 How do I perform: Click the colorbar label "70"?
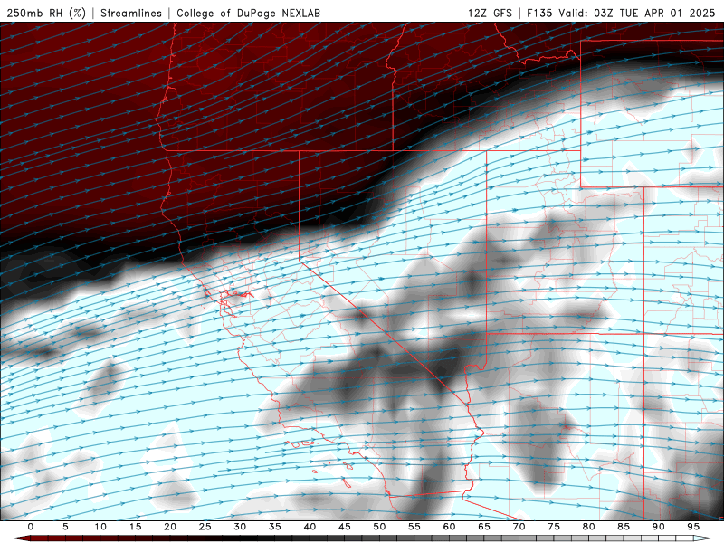tap(519, 527)
